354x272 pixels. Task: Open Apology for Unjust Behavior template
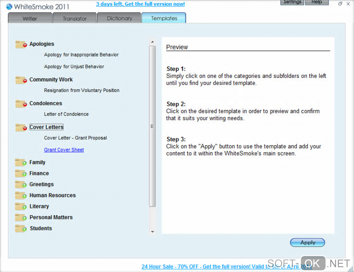pos(74,67)
